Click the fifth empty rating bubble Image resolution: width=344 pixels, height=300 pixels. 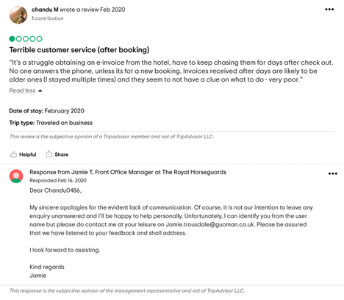pyautogui.click(x=40, y=39)
